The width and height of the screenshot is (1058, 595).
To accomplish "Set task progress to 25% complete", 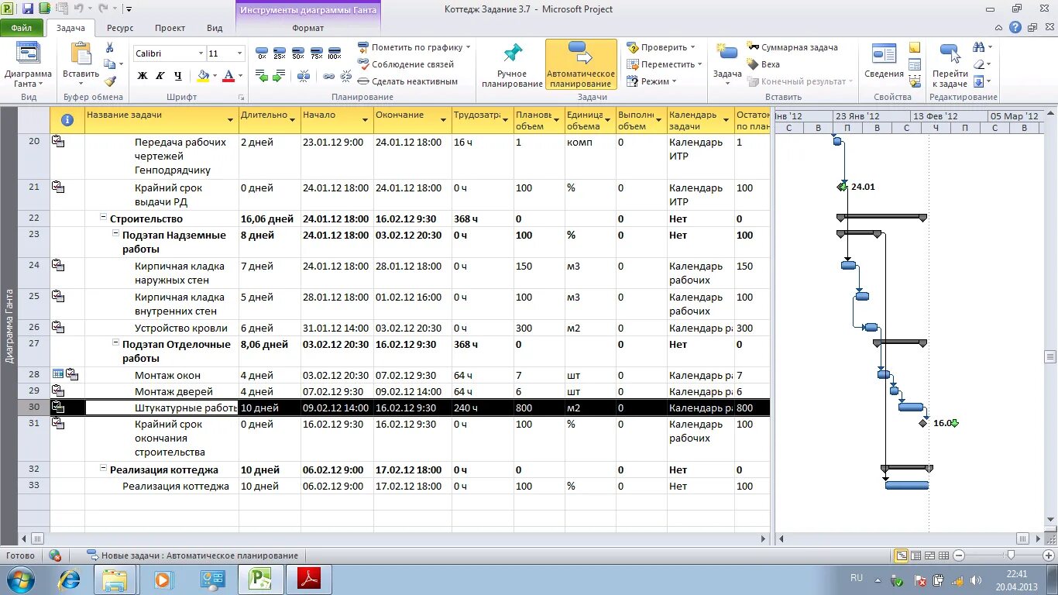I will tap(280, 53).
